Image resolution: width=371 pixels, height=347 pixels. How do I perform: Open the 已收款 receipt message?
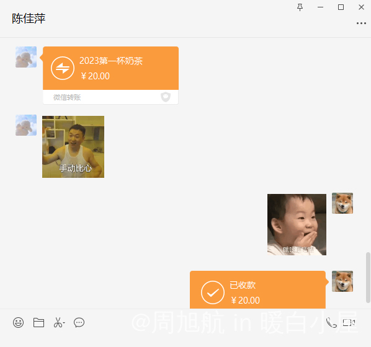pos(257,290)
